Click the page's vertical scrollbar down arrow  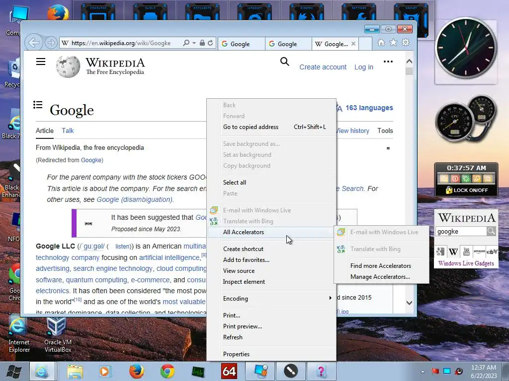point(410,303)
